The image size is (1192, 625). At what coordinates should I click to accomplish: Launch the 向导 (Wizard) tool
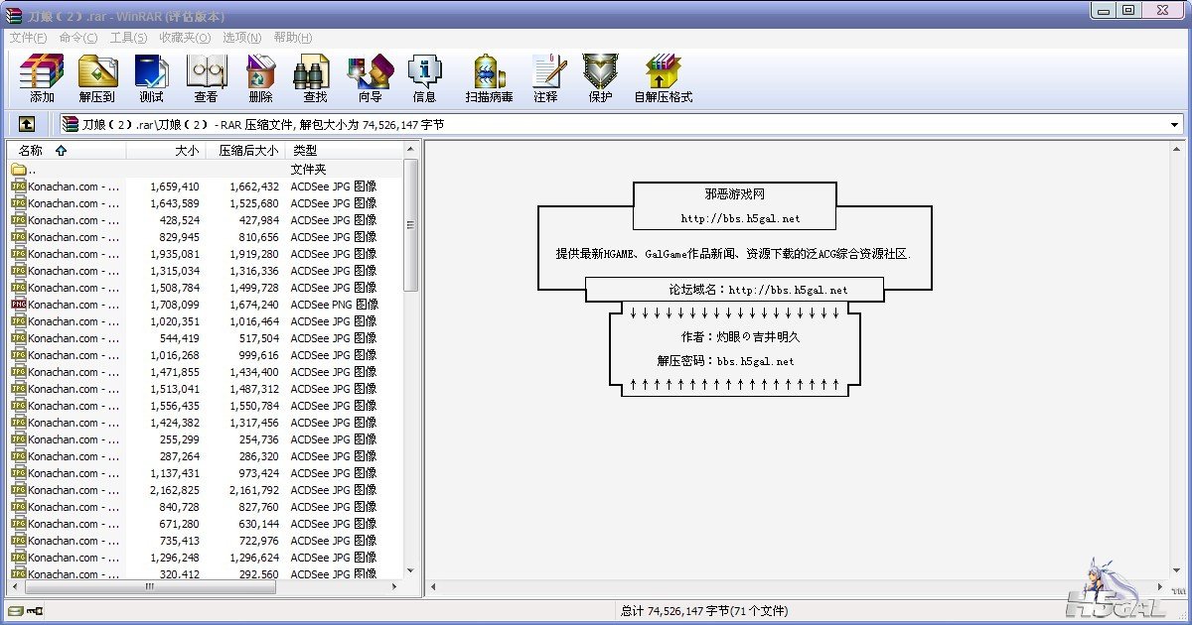pos(370,77)
